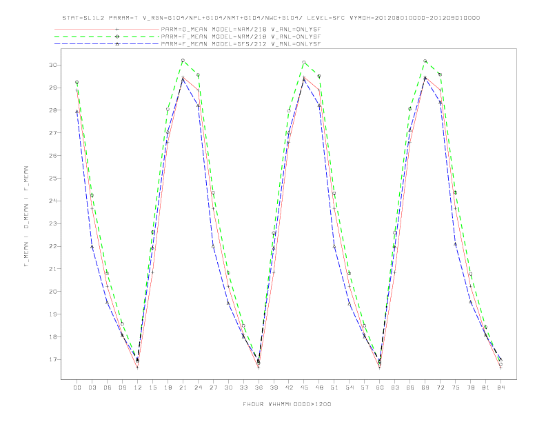The width and height of the screenshot is (546, 422).
Task: Click the plus marker on the red legend line
Action: coord(117,29)
